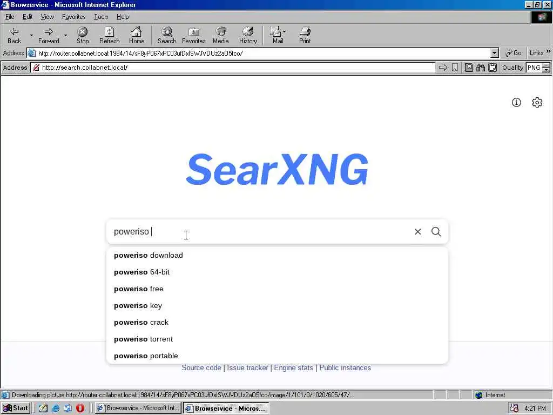Open the Media toolbar button
The height and width of the screenshot is (415, 553).
[221, 35]
